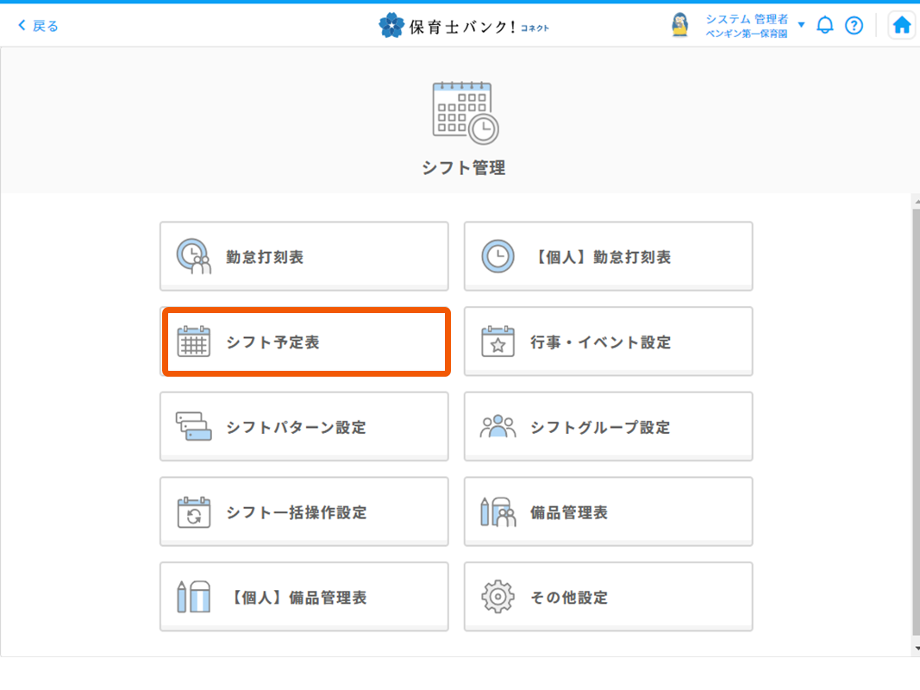Click the scrollbar up arrow
The image size is (920, 690).
pos(912,200)
